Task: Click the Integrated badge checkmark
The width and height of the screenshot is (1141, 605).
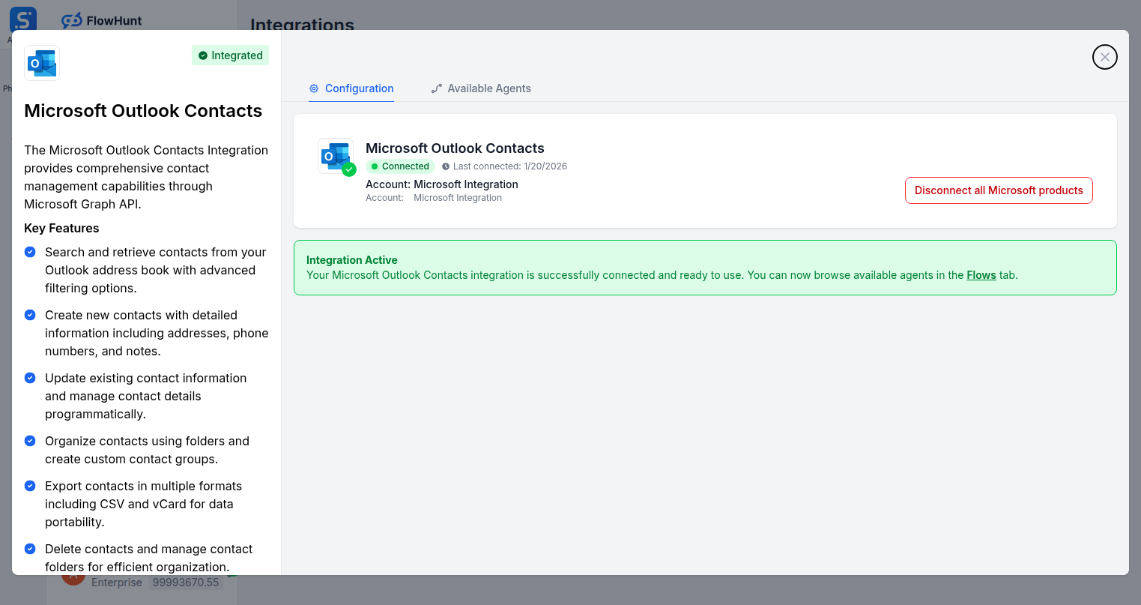Action: coord(202,55)
